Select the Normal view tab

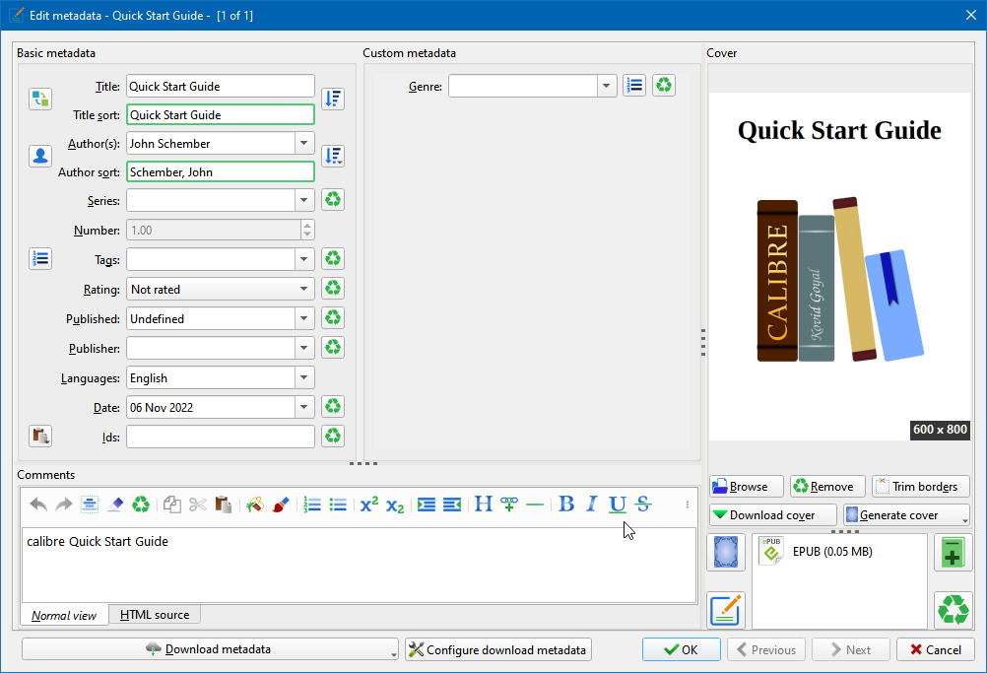64,616
